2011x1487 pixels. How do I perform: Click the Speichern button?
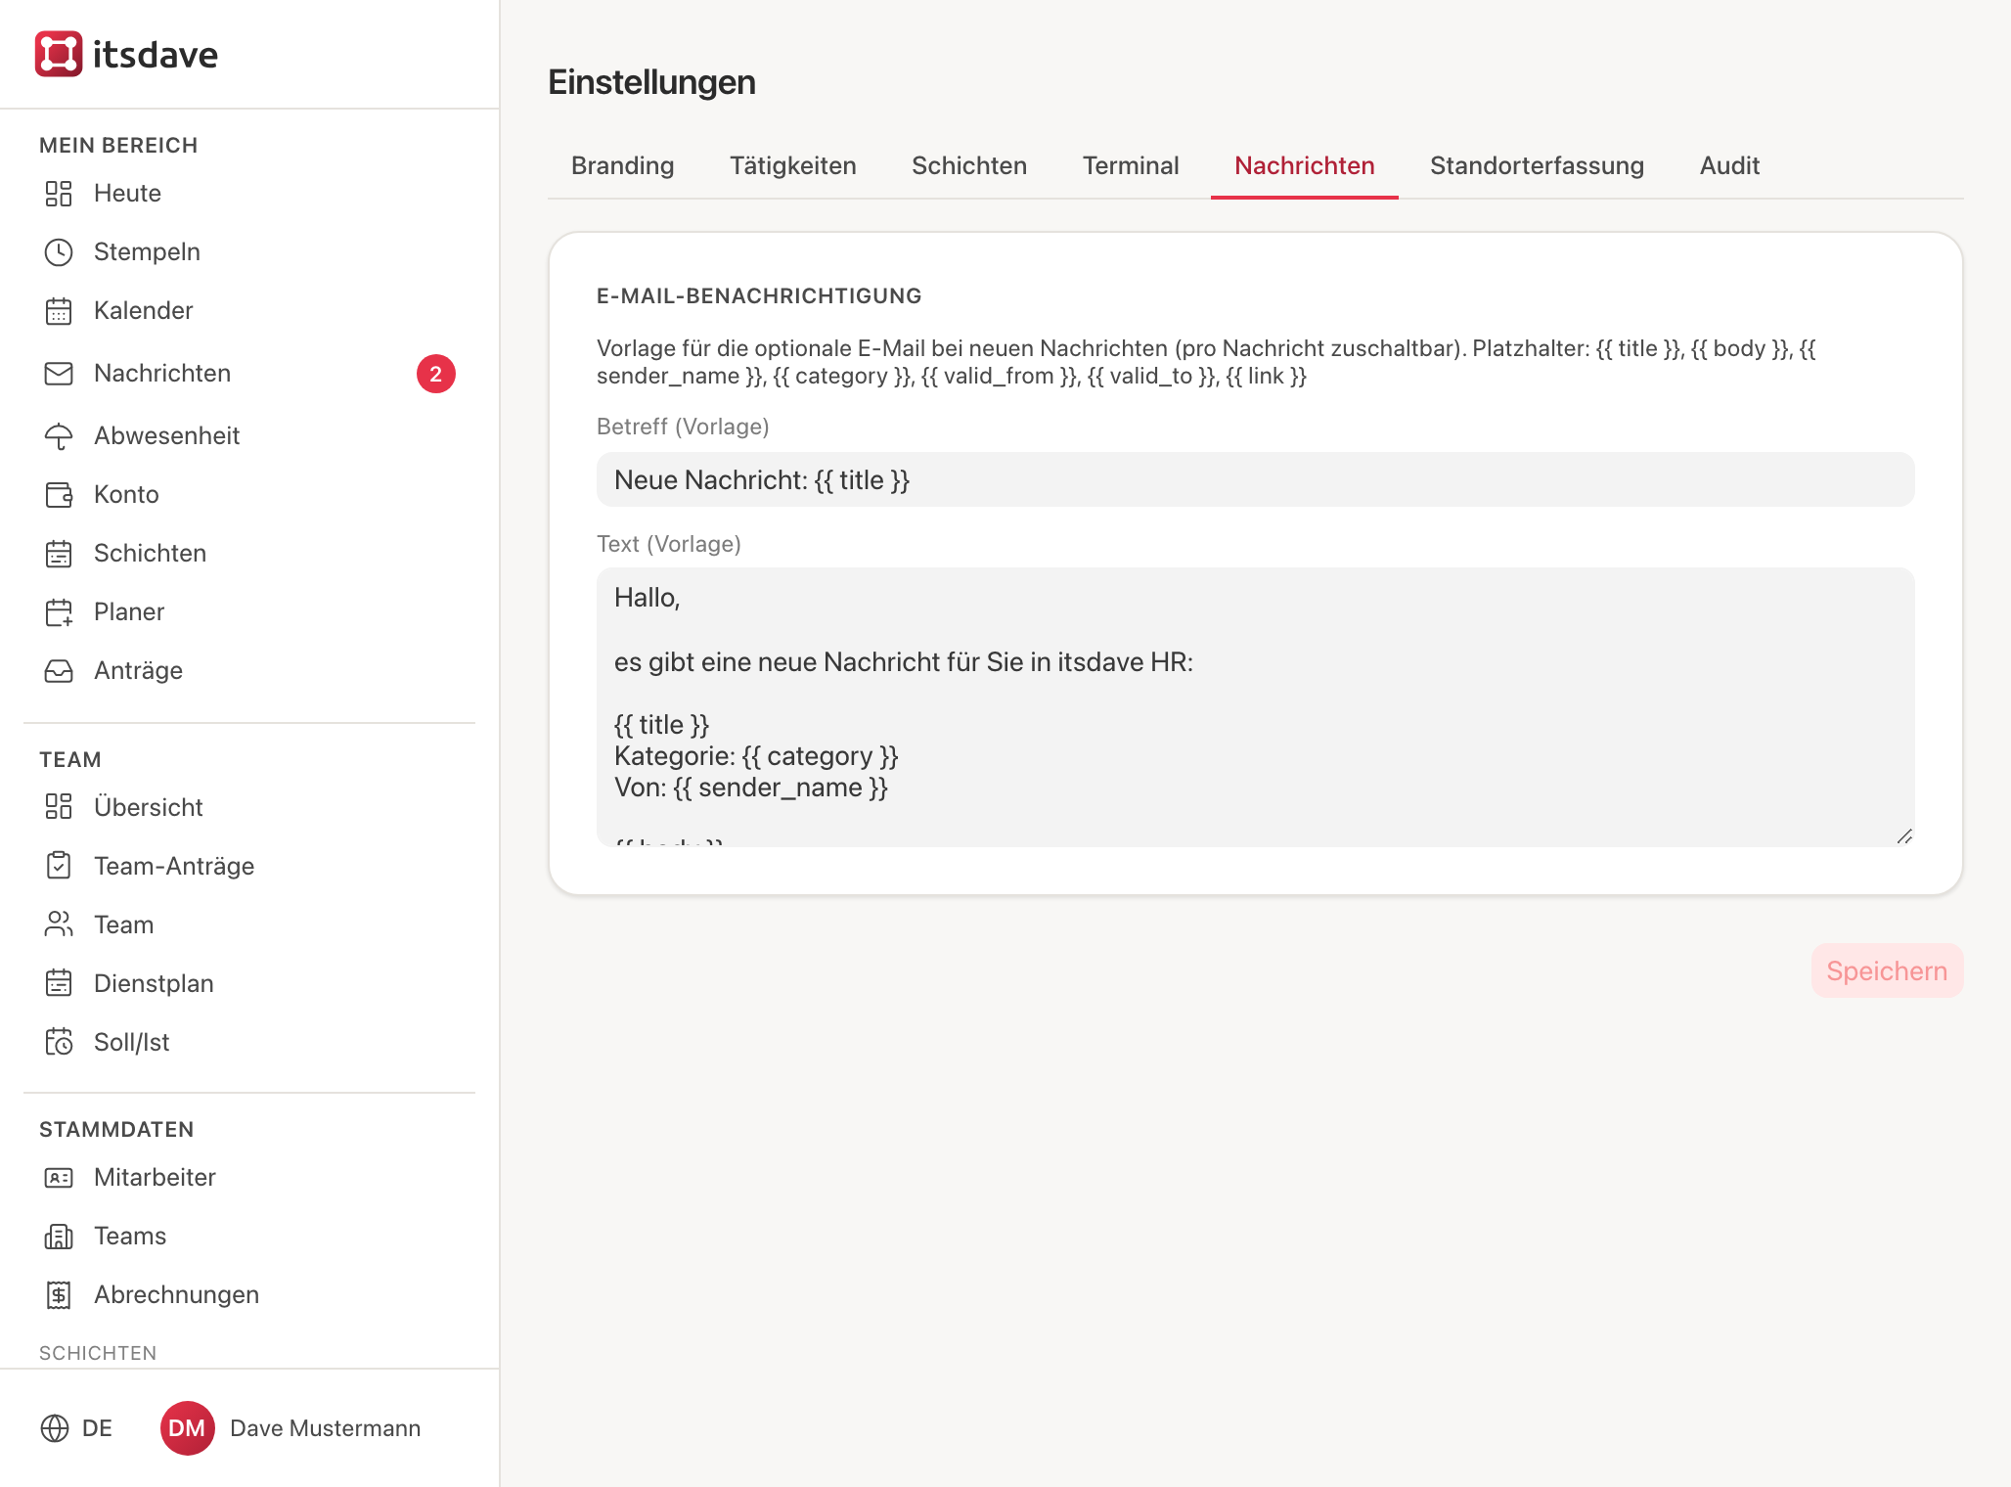point(1887,970)
